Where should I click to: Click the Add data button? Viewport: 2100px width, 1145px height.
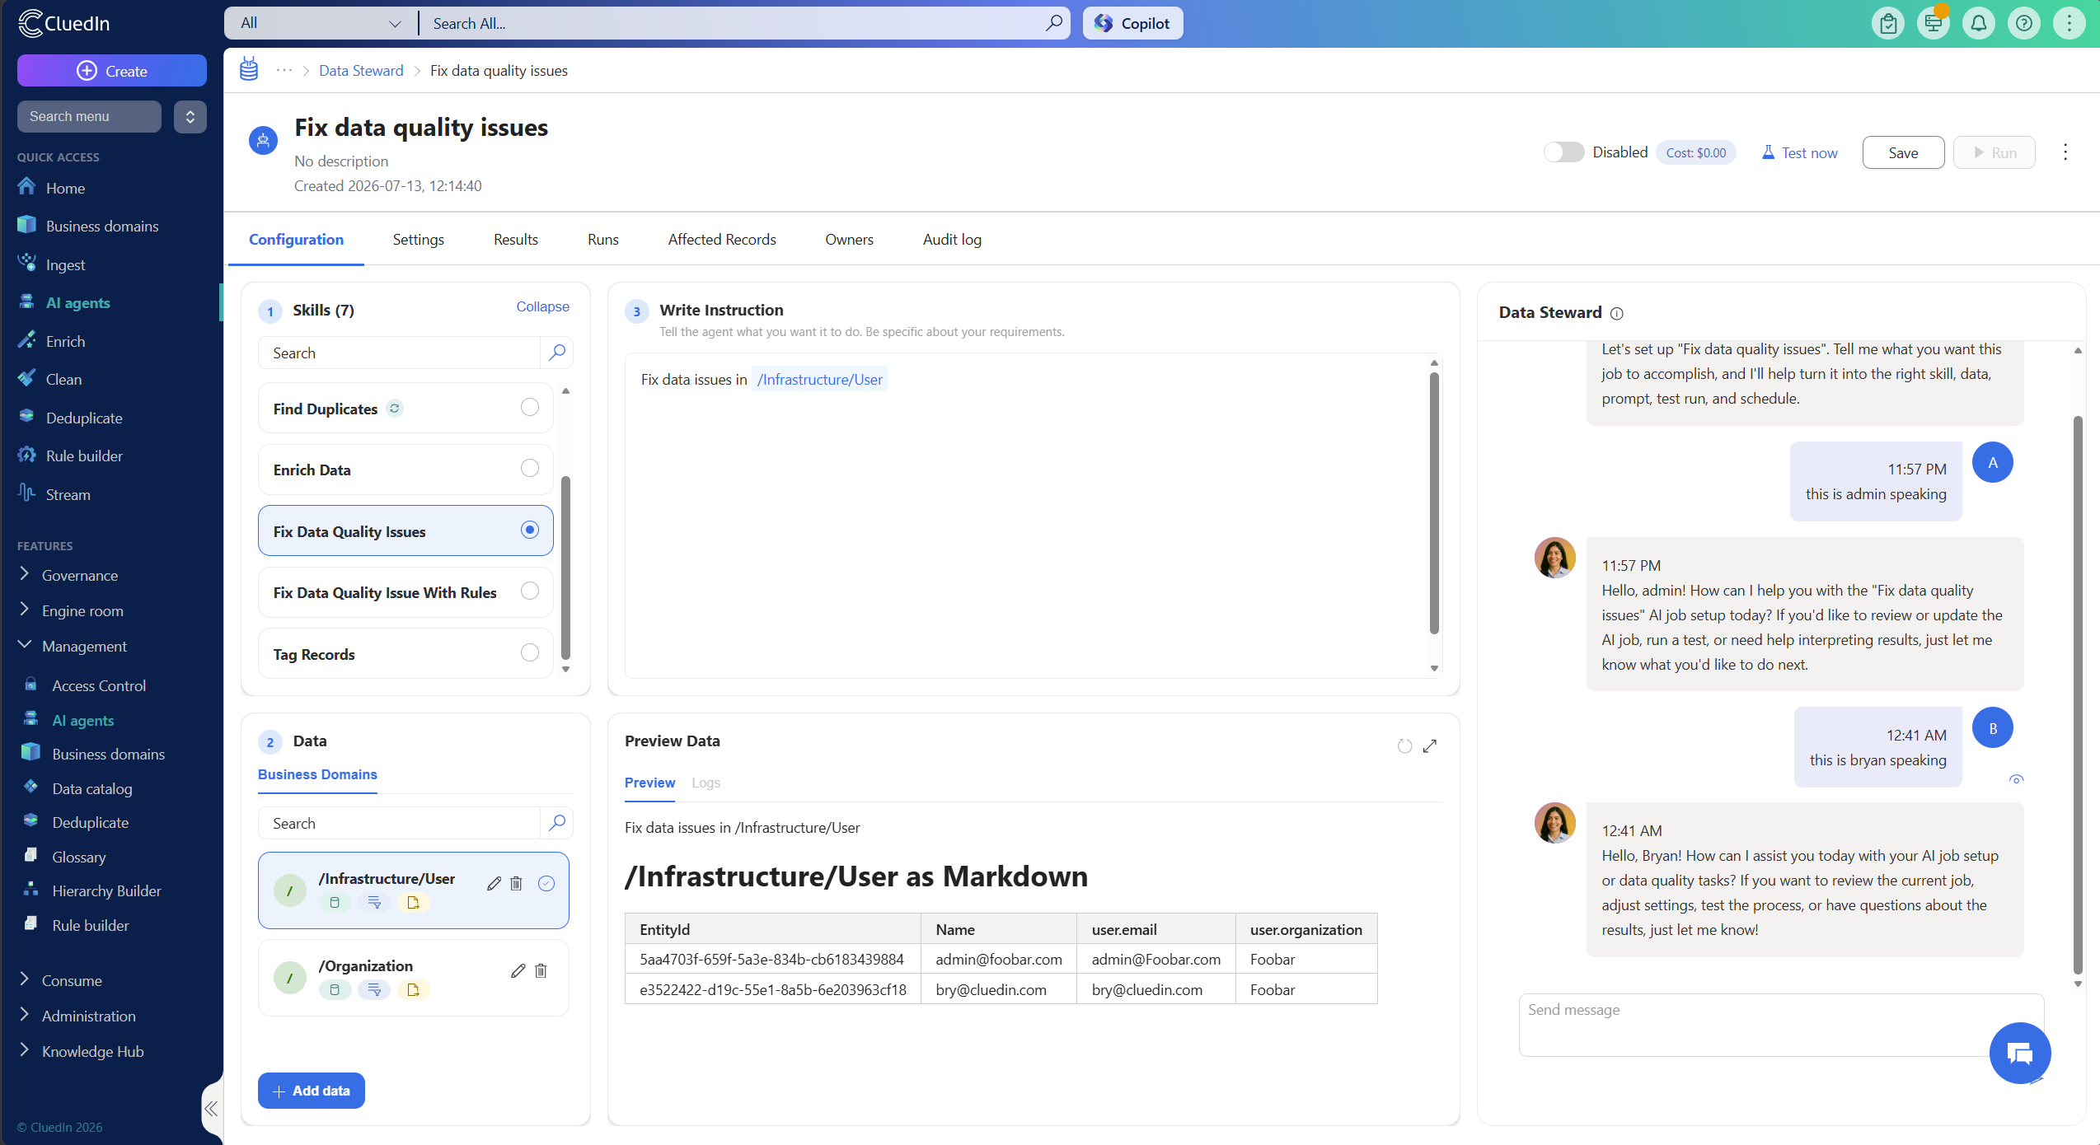point(311,1091)
